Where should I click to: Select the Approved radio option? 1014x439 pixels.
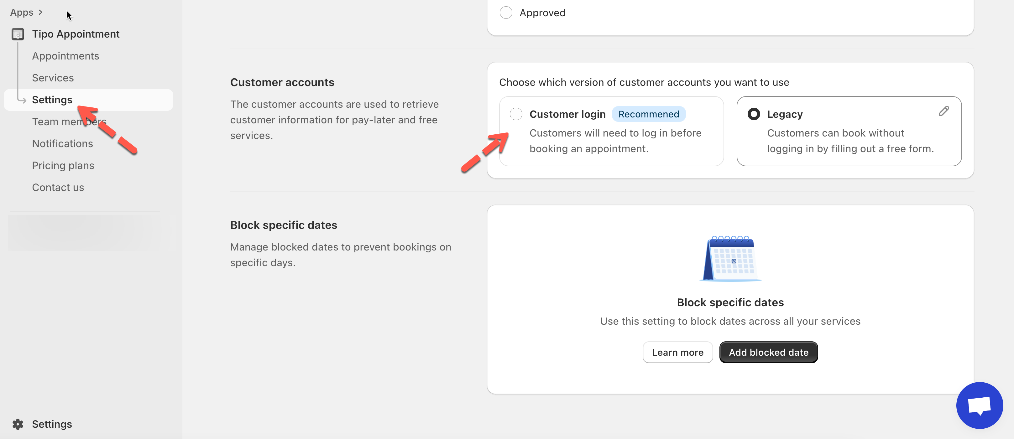click(x=506, y=13)
